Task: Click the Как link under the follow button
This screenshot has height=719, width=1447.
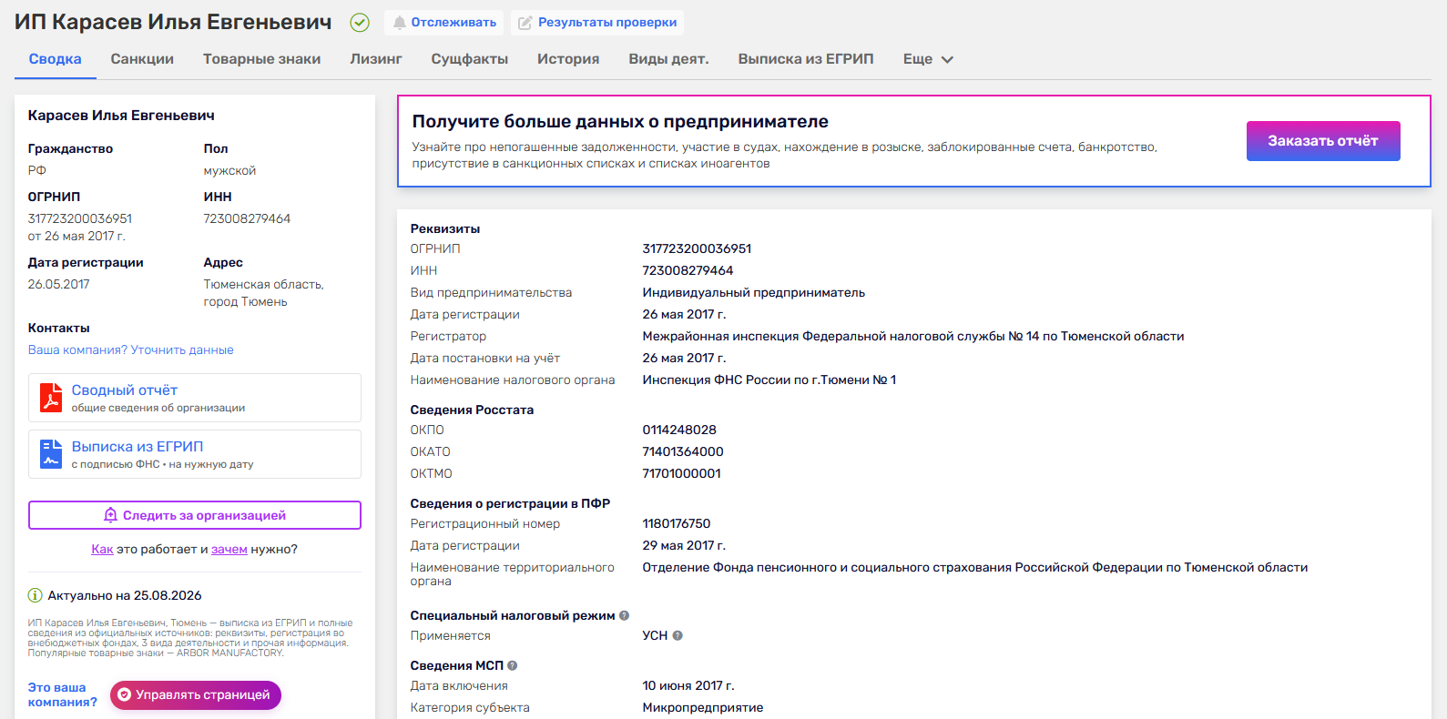Action: pyautogui.click(x=102, y=549)
